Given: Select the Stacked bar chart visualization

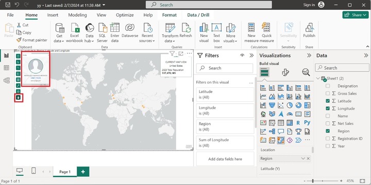Looking at the screenshot, I should (x=263, y=88).
